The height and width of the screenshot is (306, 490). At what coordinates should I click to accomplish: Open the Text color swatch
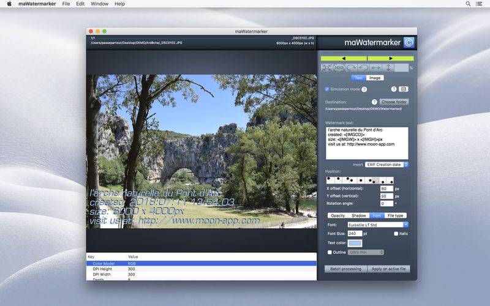[x=355, y=243]
